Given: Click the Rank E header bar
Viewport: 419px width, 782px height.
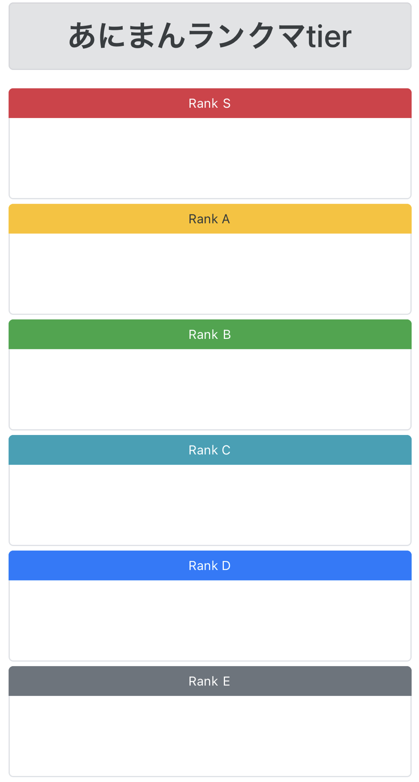Looking at the screenshot, I should (210, 681).
